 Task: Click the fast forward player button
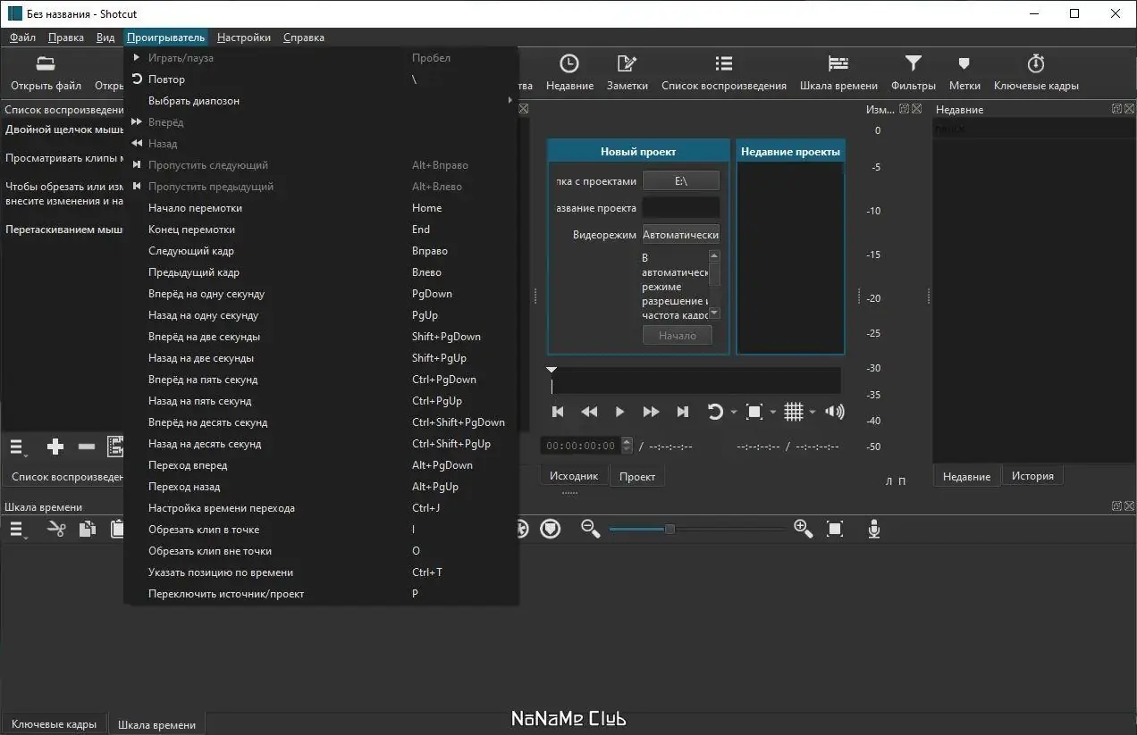651,412
